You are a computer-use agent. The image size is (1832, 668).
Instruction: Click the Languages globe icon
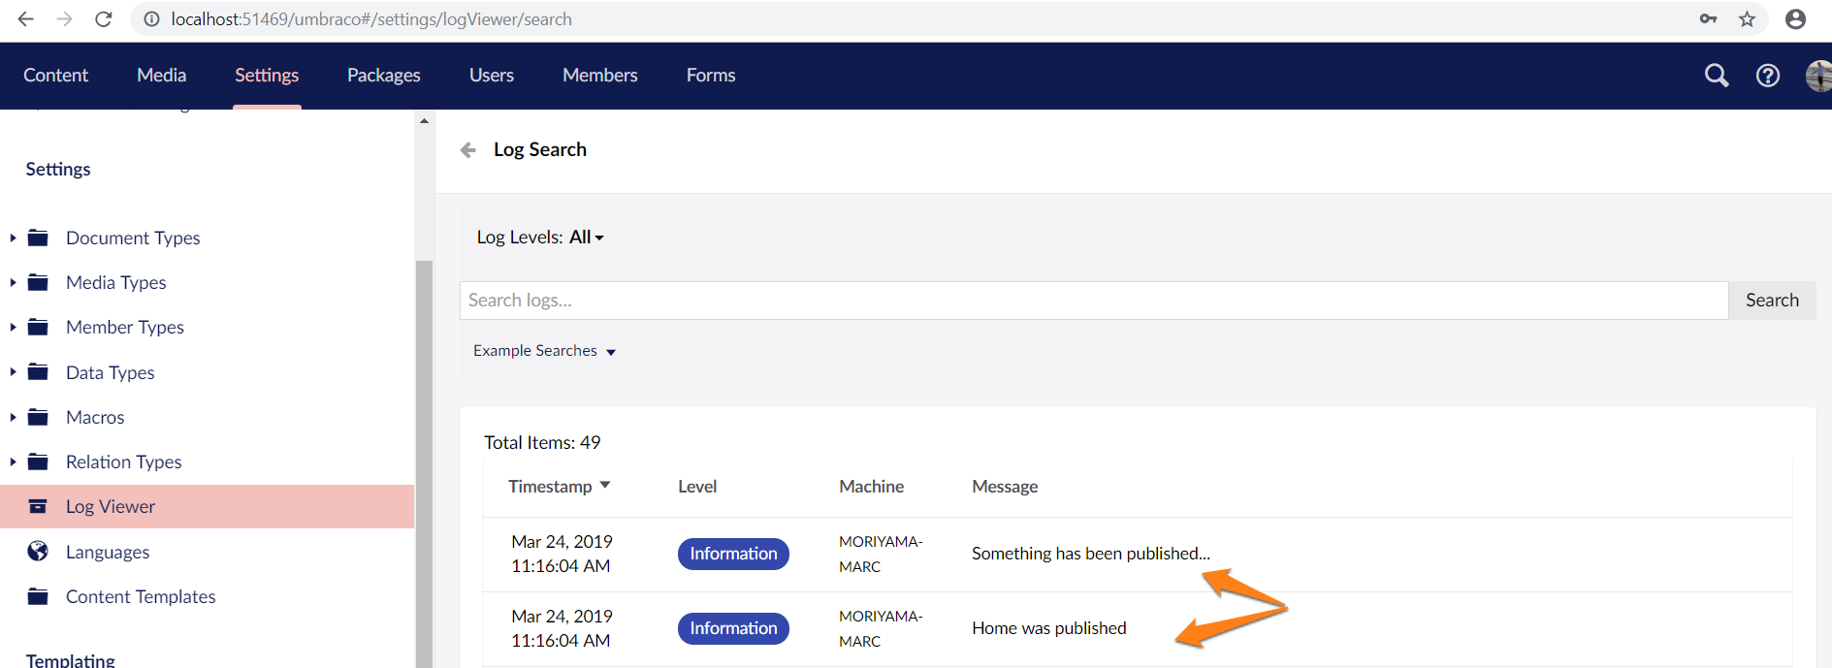(38, 552)
